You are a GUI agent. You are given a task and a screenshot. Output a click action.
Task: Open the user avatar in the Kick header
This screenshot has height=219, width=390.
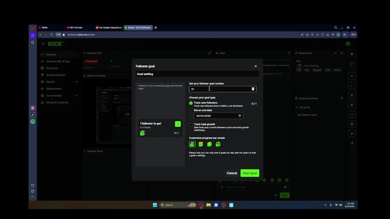click(x=348, y=44)
